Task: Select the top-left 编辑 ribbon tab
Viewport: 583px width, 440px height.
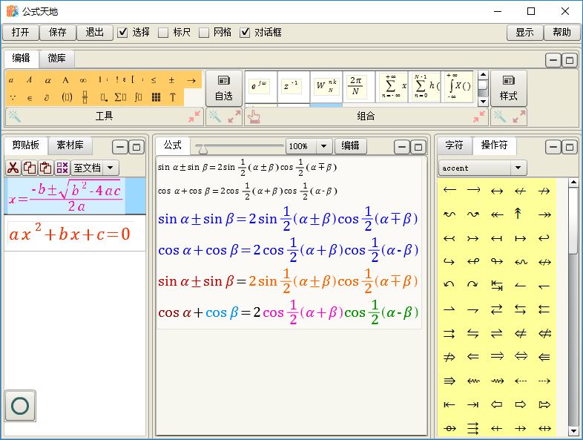Action: 21,59
